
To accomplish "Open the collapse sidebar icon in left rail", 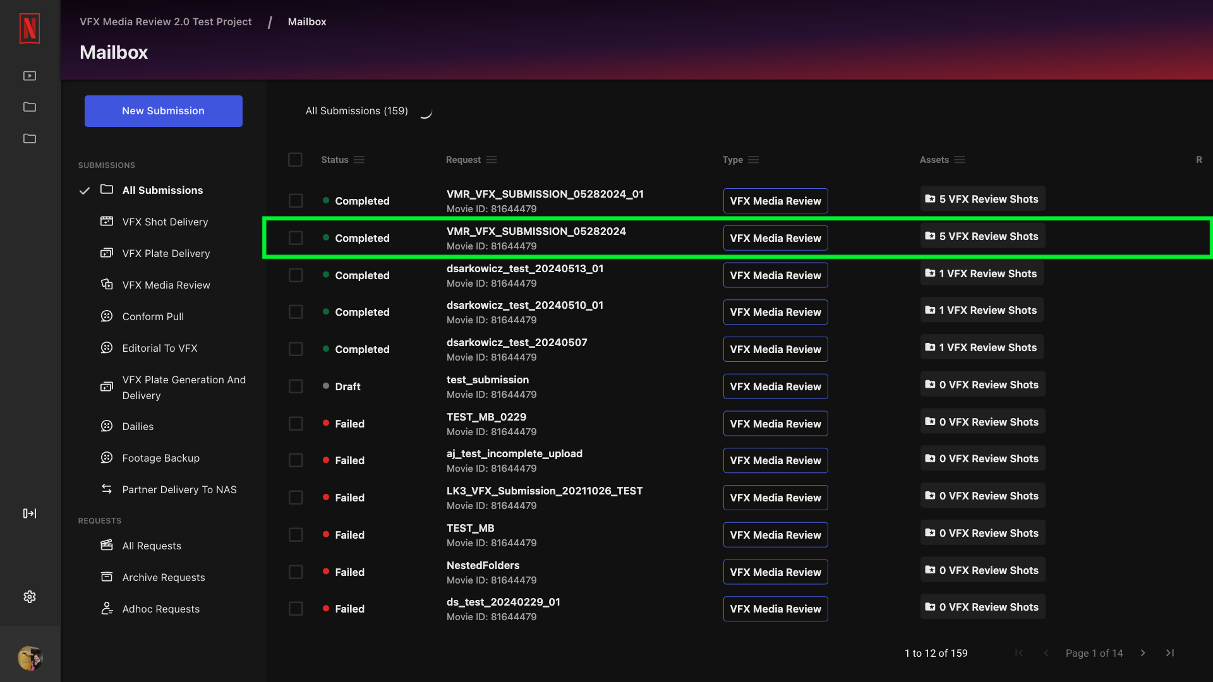I will pyautogui.click(x=30, y=513).
